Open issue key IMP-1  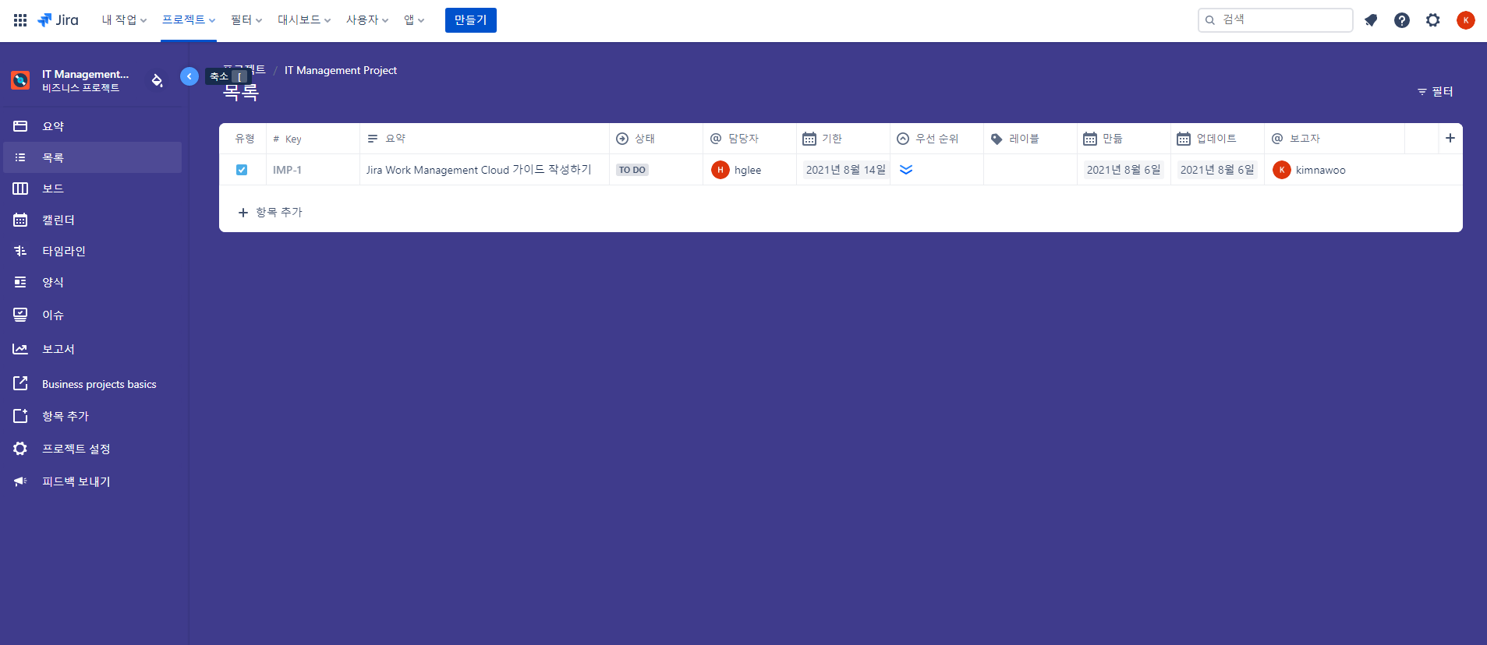click(287, 170)
